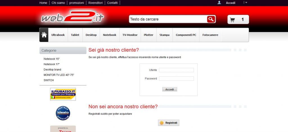Open the Notebook category tab
Screen dimensions: 288x132
[x=109, y=35]
